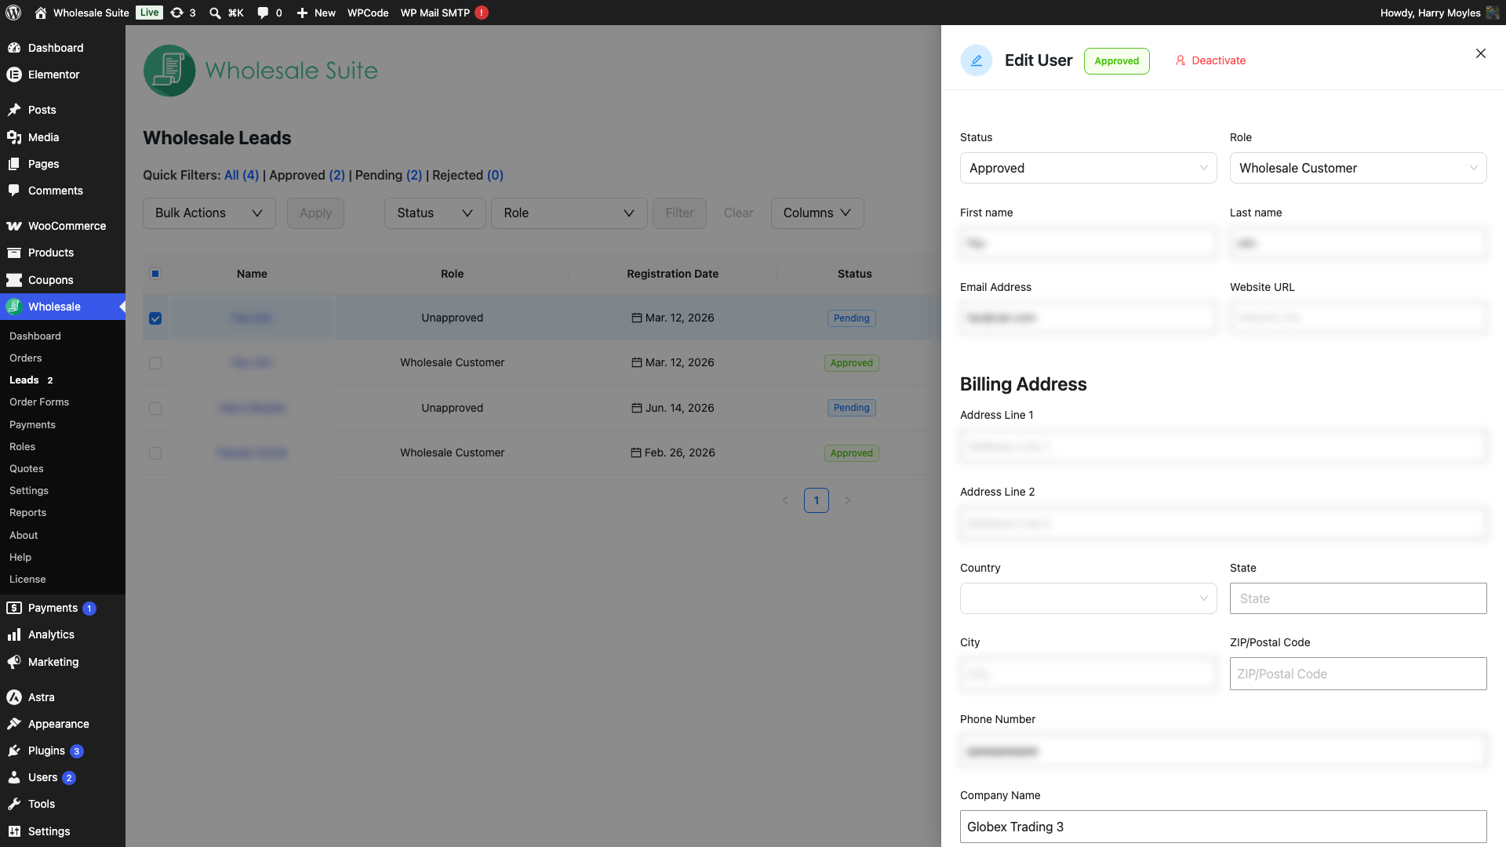Click the WordPress logo icon in admin bar
This screenshot has width=1506, height=847.
[13, 13]
